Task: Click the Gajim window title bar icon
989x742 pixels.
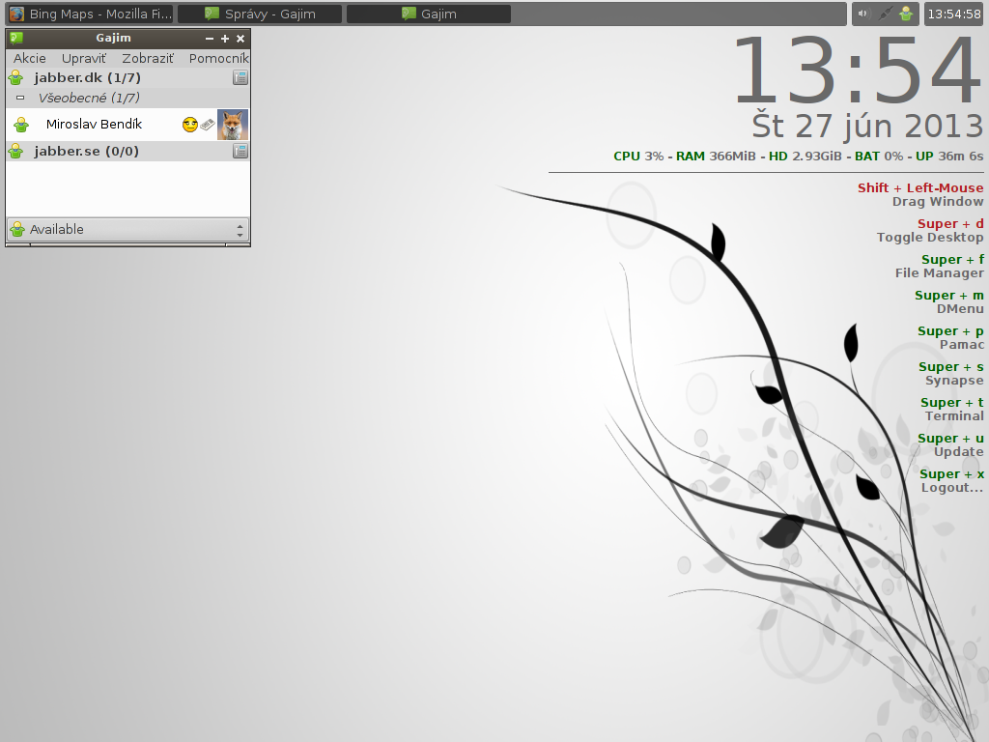Action: 16,39
